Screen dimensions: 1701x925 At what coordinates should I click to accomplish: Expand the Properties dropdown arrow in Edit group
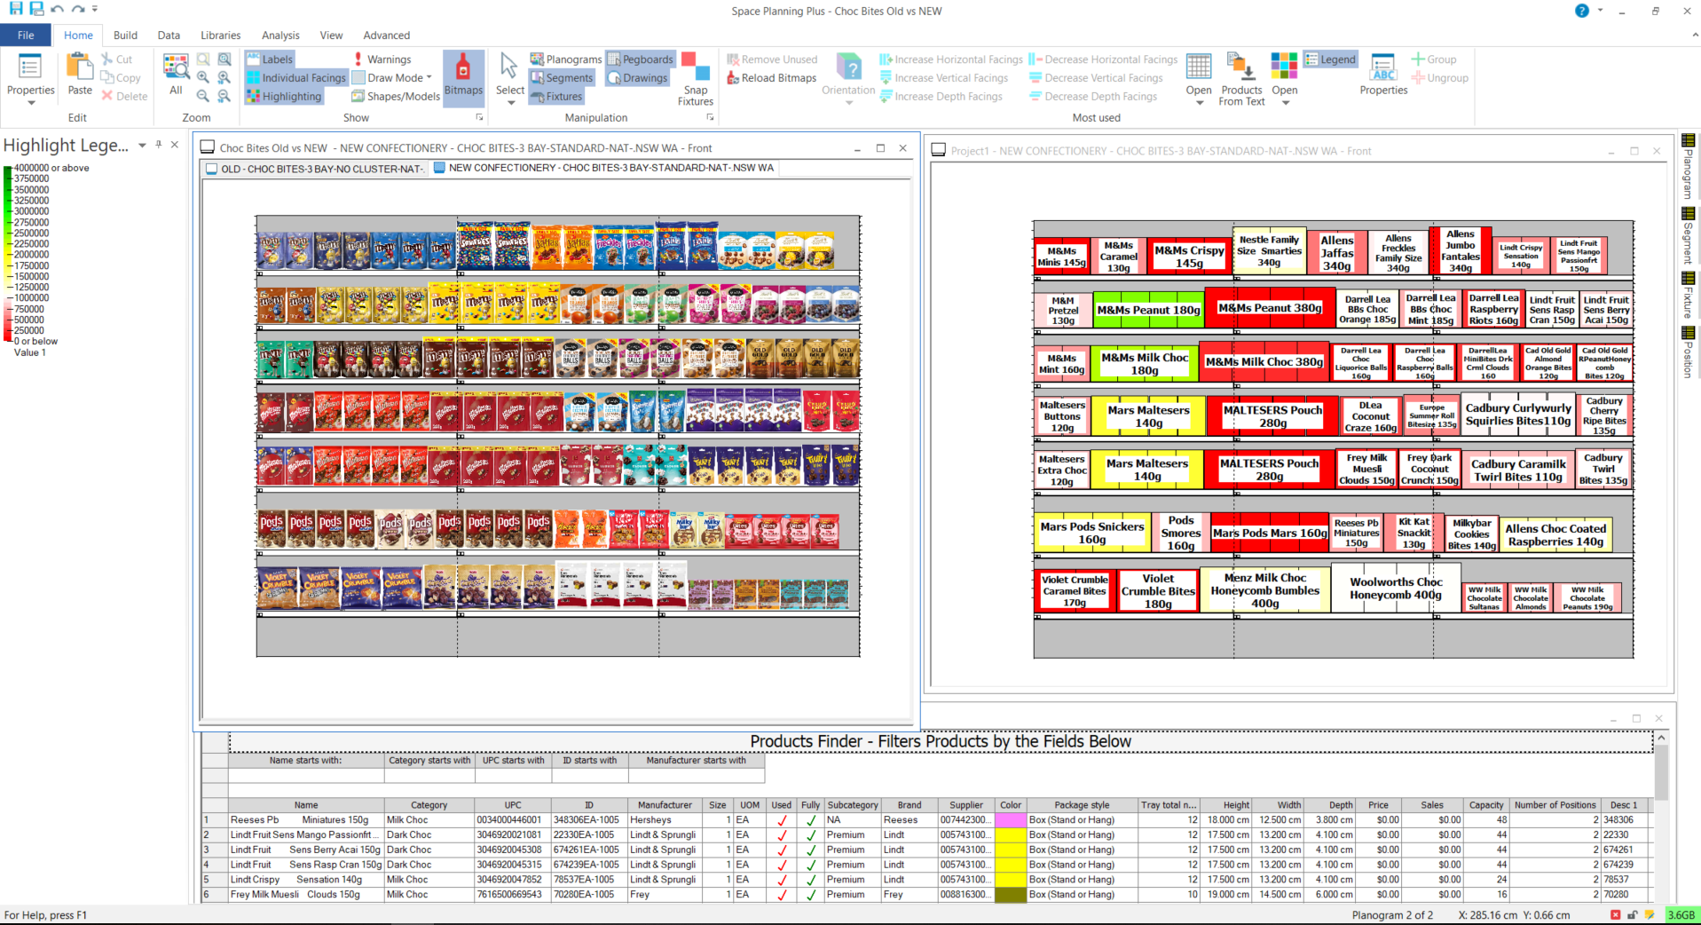31,103
